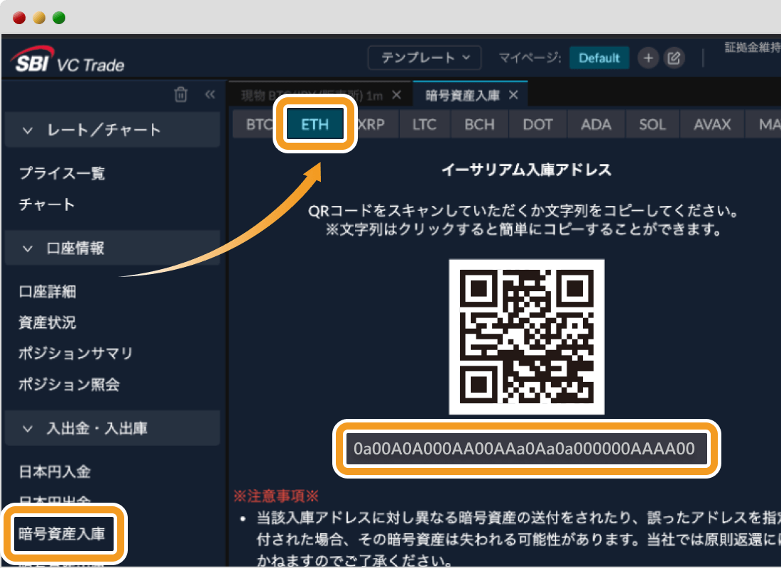This screenshot has height=568, width=781.
Task: Click the trash bin icon in sidebar
Action: click(x=181, y=94)
